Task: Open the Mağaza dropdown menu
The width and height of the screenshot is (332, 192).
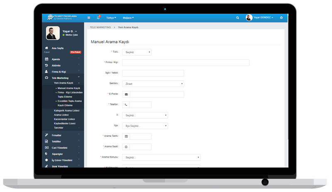Action: click(x=128, y=18)
